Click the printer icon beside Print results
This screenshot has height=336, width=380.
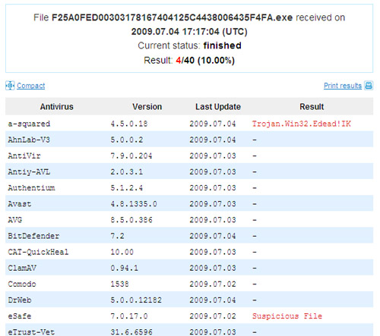coord(369,86)
